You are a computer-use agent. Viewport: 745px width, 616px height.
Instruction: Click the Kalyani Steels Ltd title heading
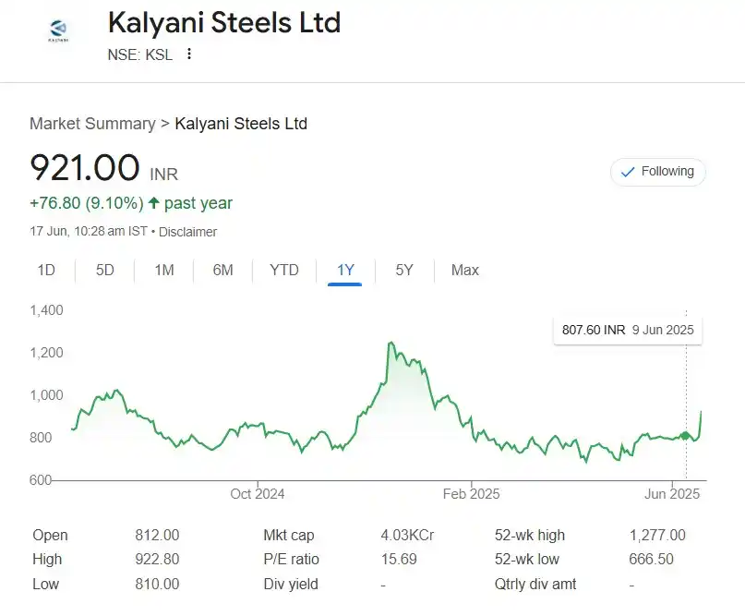tap(224, 22)
